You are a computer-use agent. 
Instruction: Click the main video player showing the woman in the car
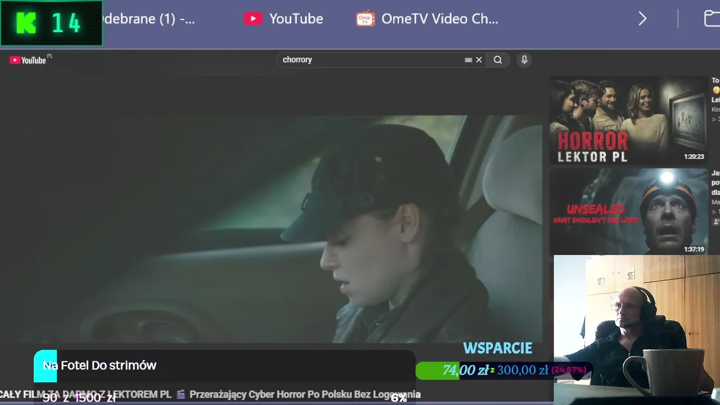[271, 229]
